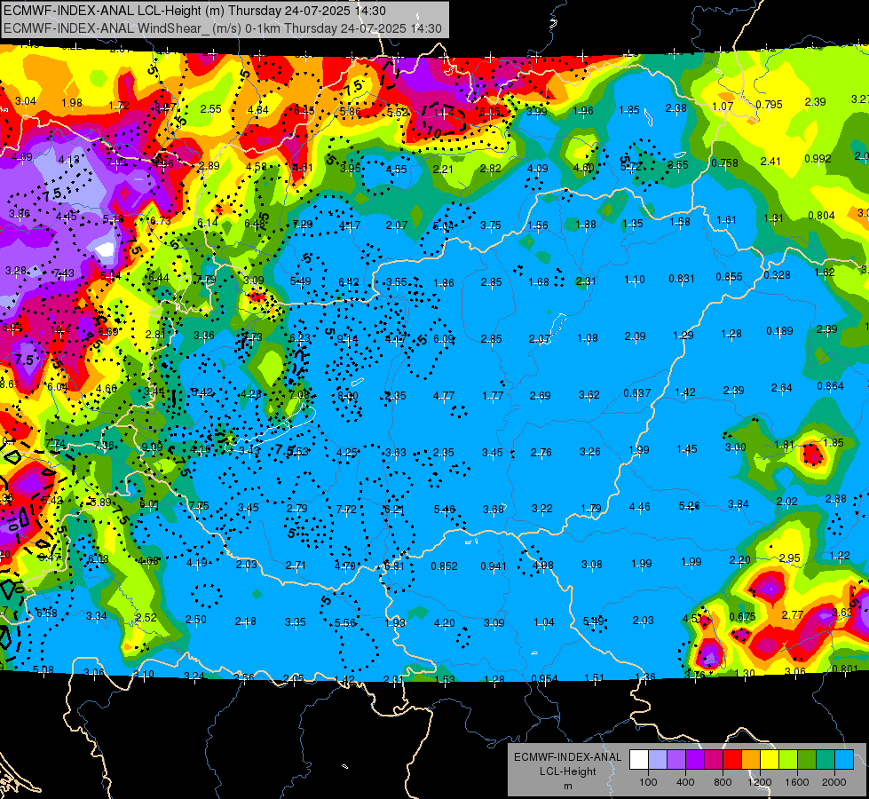Click legend tick label '2000'
Viewport: 869px width, 799px height.
834,782
